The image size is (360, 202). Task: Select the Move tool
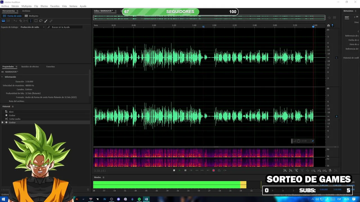click(15, 21)
